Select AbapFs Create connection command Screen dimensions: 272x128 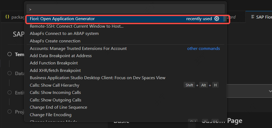pos(125,41)
